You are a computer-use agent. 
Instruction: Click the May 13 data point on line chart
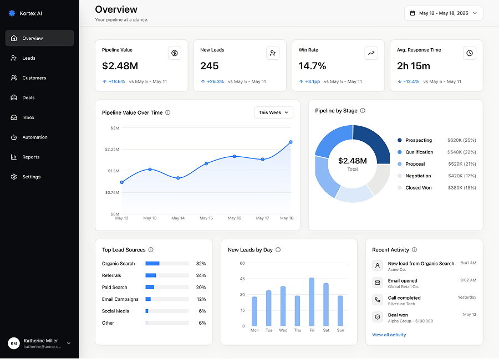150,169
